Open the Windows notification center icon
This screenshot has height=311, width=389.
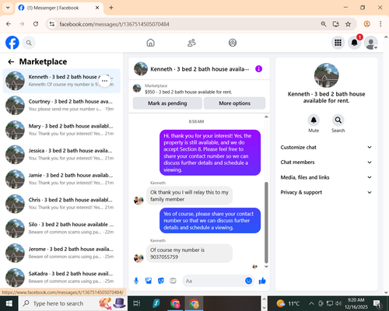click(x=377, y=303)
